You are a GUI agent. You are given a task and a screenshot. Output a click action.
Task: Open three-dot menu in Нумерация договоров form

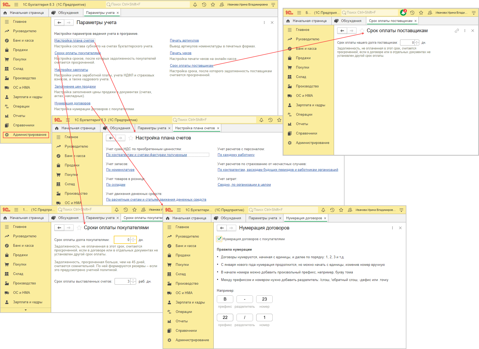[392, 228]
